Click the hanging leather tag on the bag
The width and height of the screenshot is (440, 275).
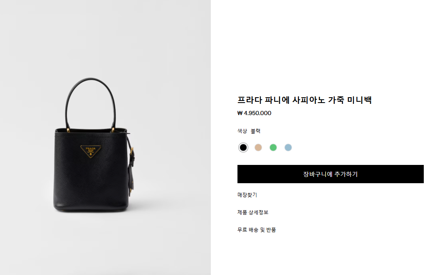pos(131,179)
